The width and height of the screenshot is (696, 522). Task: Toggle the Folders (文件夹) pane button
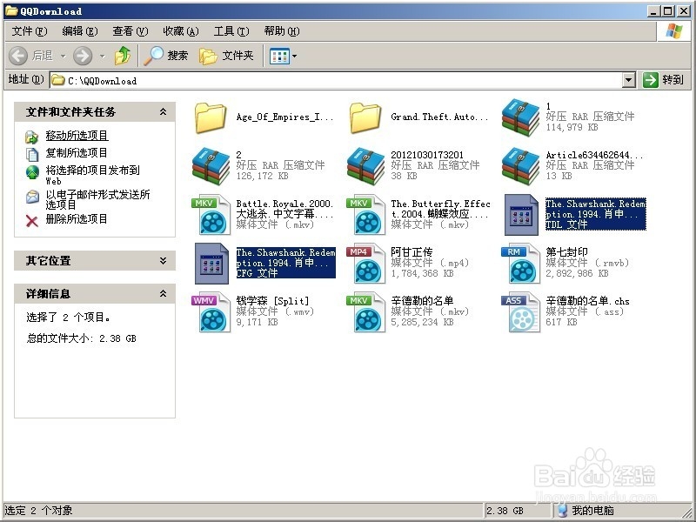pyautogui.click(x=226, y=56)
